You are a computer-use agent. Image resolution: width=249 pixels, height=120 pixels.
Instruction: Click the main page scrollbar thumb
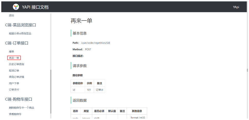click(247, 70)
